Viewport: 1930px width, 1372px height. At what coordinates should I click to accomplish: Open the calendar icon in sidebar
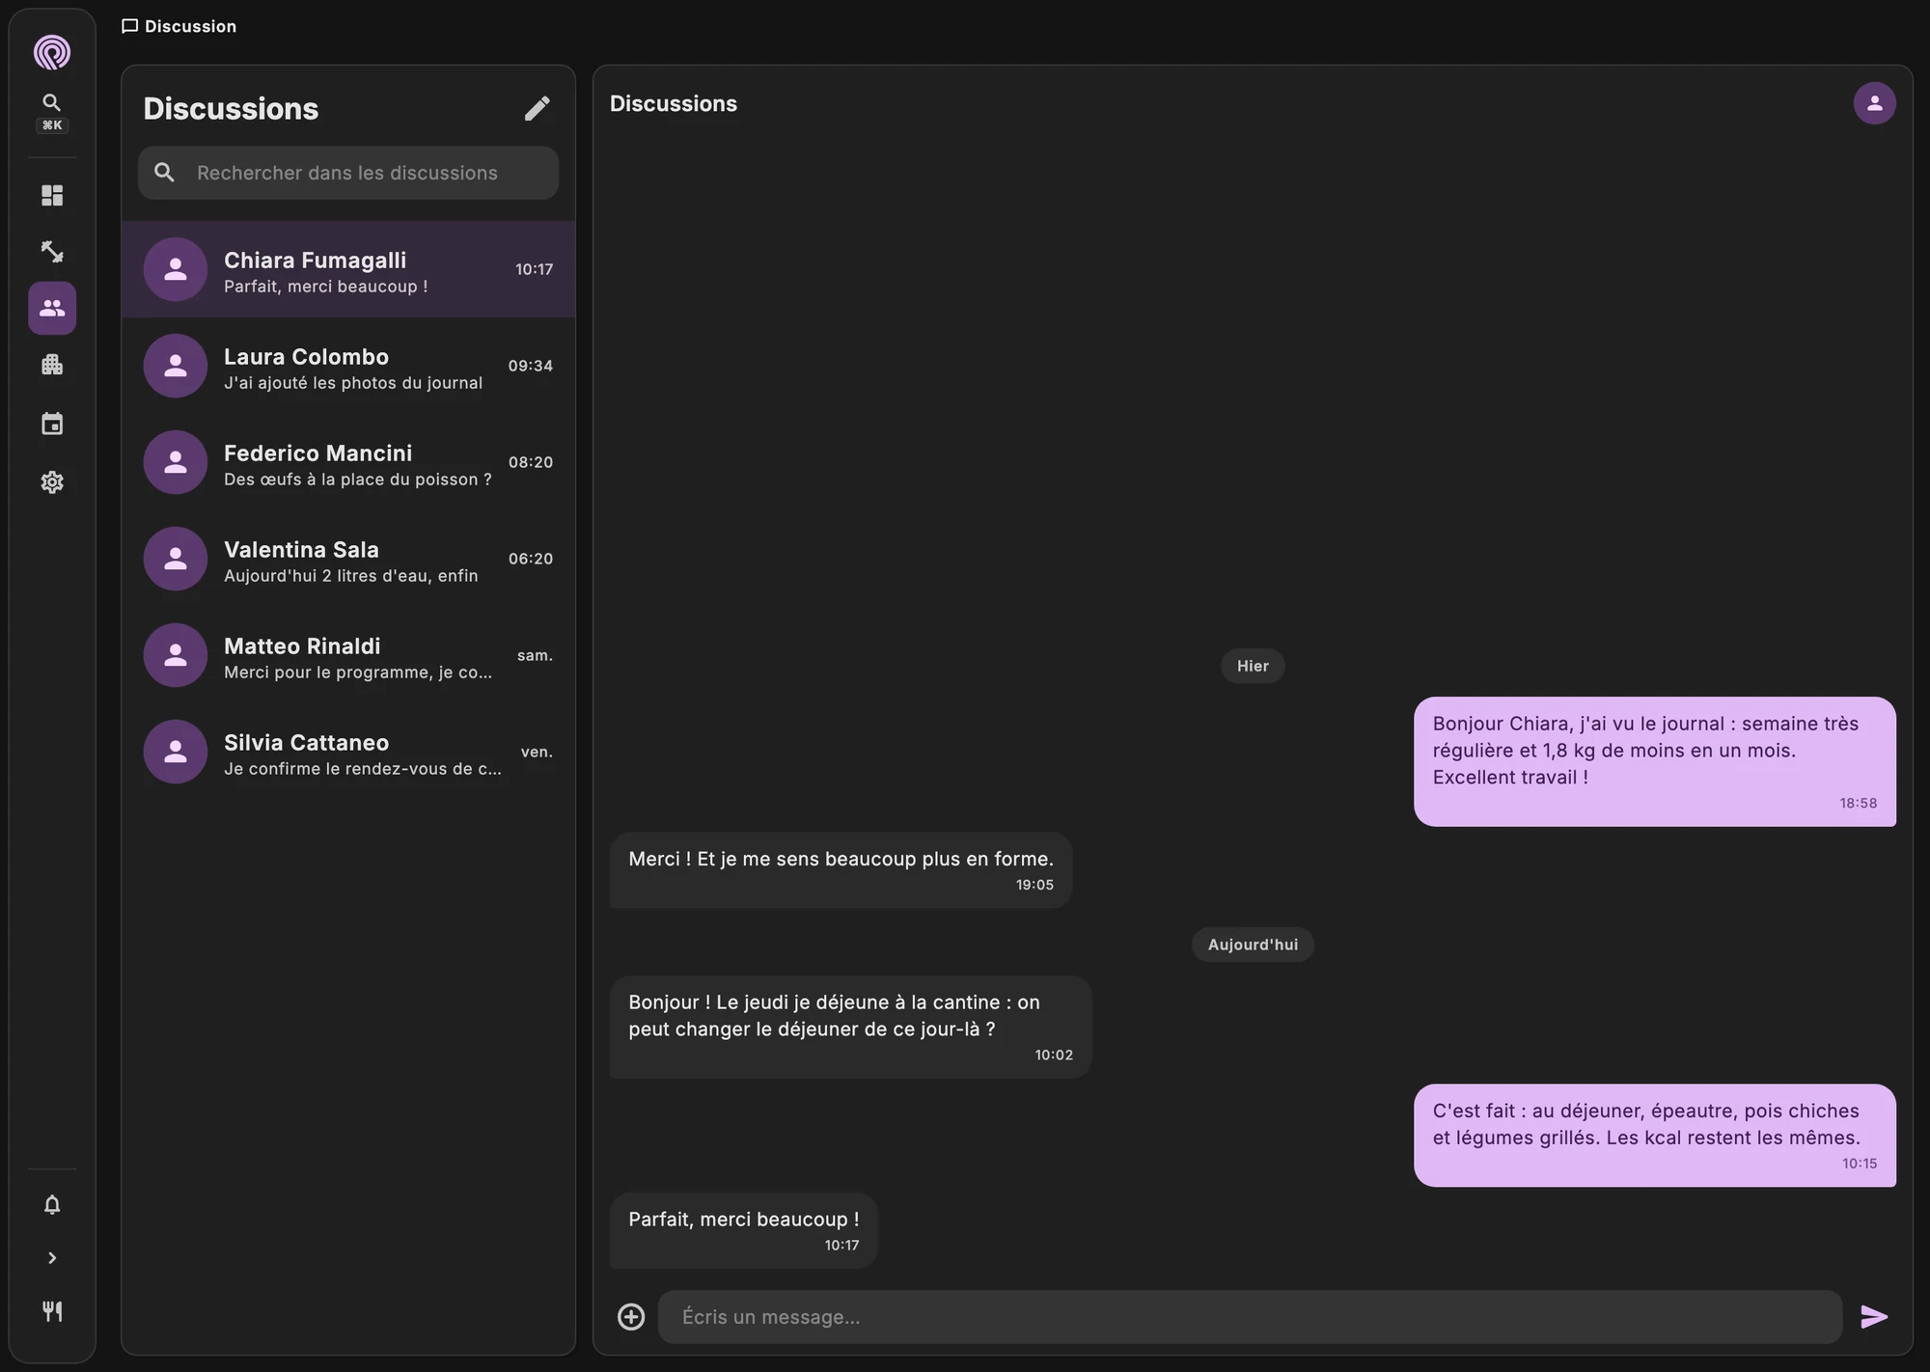coord(52,424)
